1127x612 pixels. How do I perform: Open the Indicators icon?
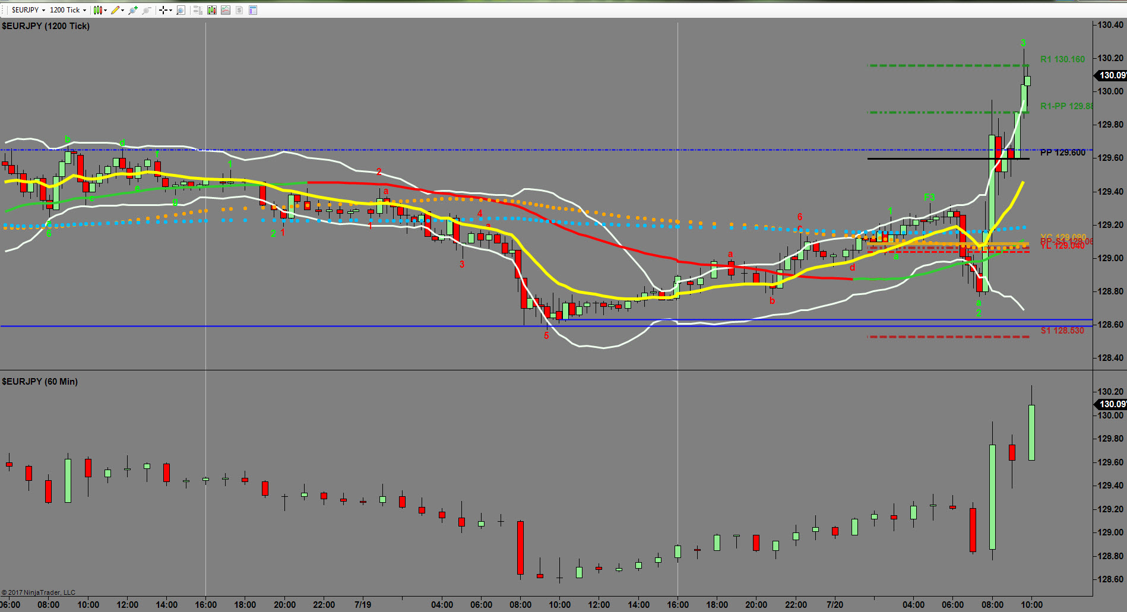point(226,10)
